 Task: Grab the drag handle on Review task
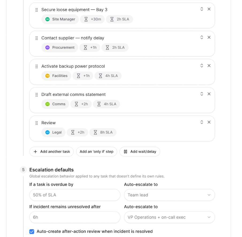(x=37, y=123)
